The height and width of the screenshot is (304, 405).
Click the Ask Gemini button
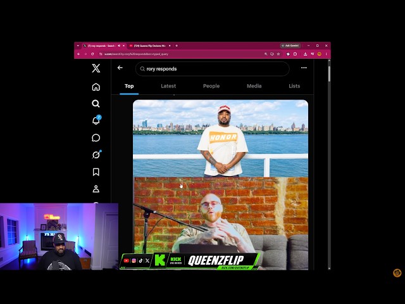pyautogui.click(x=290, y=46)
